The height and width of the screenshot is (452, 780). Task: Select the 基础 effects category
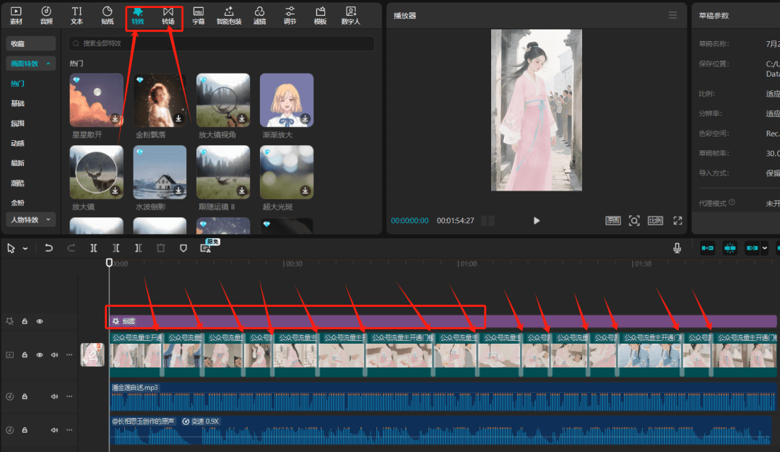point(17,103)
